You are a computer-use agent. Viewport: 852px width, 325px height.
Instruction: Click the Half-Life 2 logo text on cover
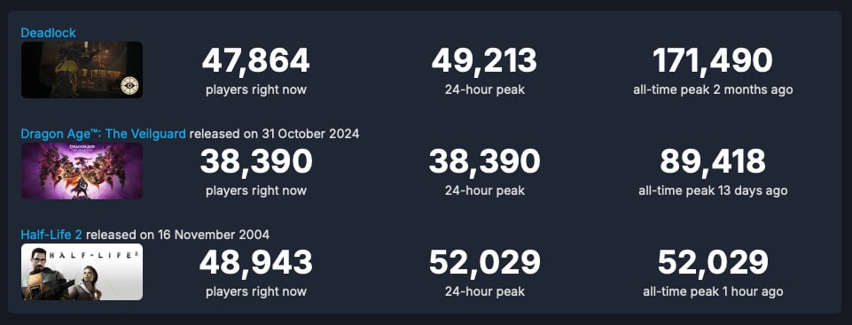(91, 254)
